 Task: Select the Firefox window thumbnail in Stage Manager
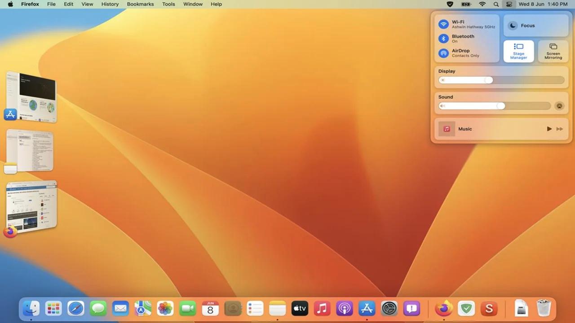[31, 206]
